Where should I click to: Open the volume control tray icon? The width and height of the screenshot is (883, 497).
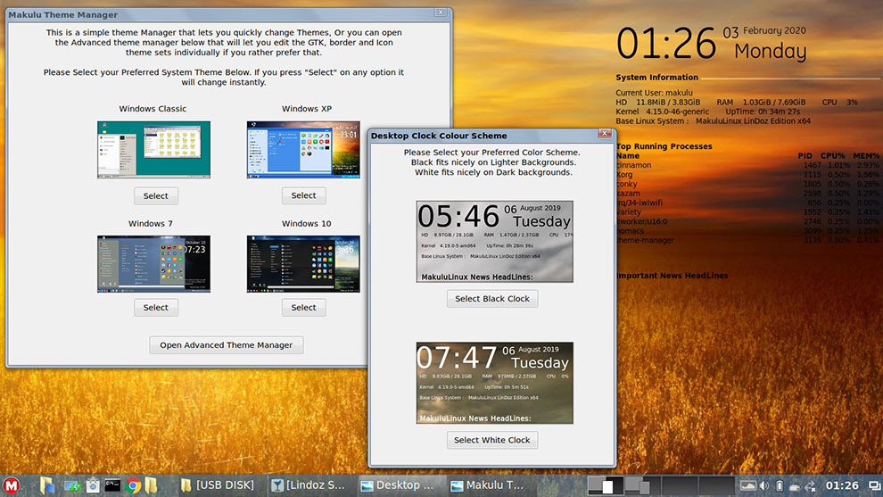tap(764, 485)
